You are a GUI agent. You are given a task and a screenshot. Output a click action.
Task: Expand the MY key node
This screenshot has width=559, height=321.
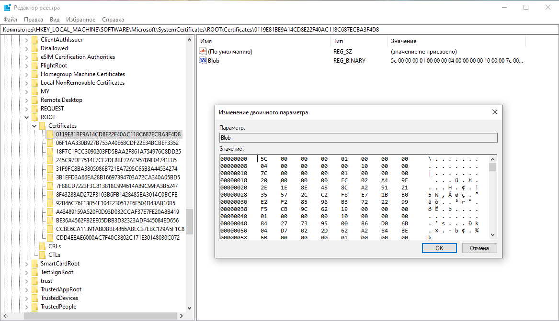27,91
